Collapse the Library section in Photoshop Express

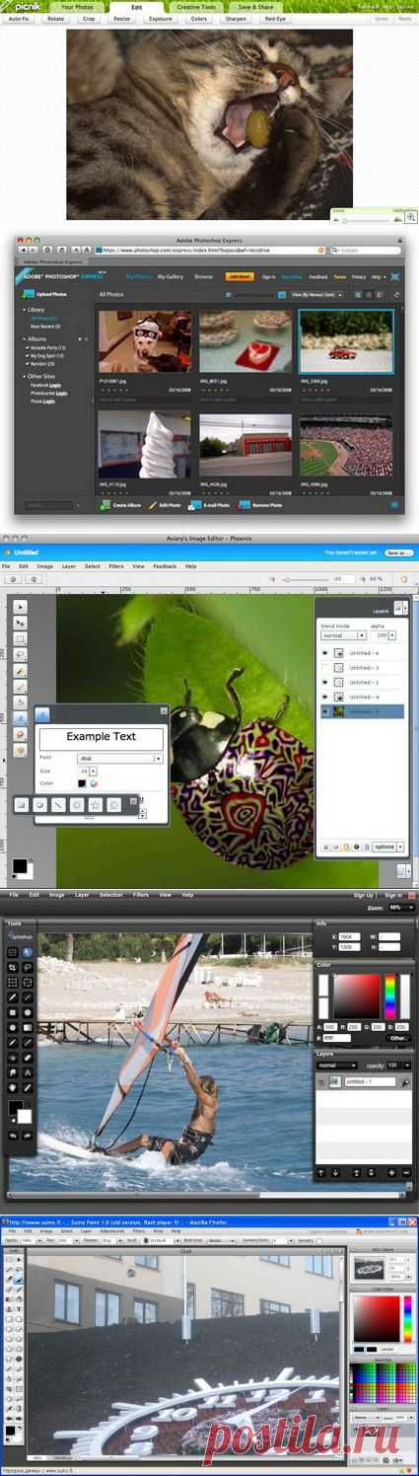tap(27, 310)
